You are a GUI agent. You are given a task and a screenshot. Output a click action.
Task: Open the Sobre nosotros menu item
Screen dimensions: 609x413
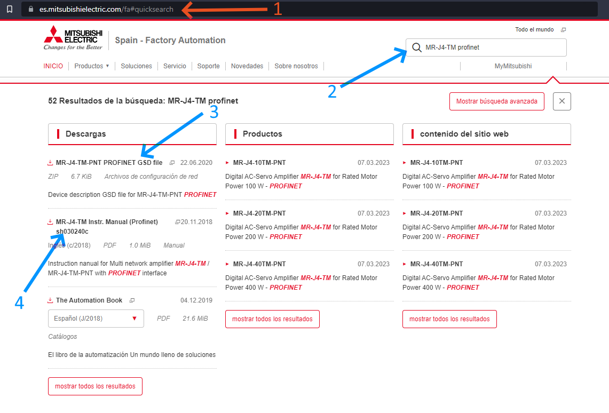(296, 66)
